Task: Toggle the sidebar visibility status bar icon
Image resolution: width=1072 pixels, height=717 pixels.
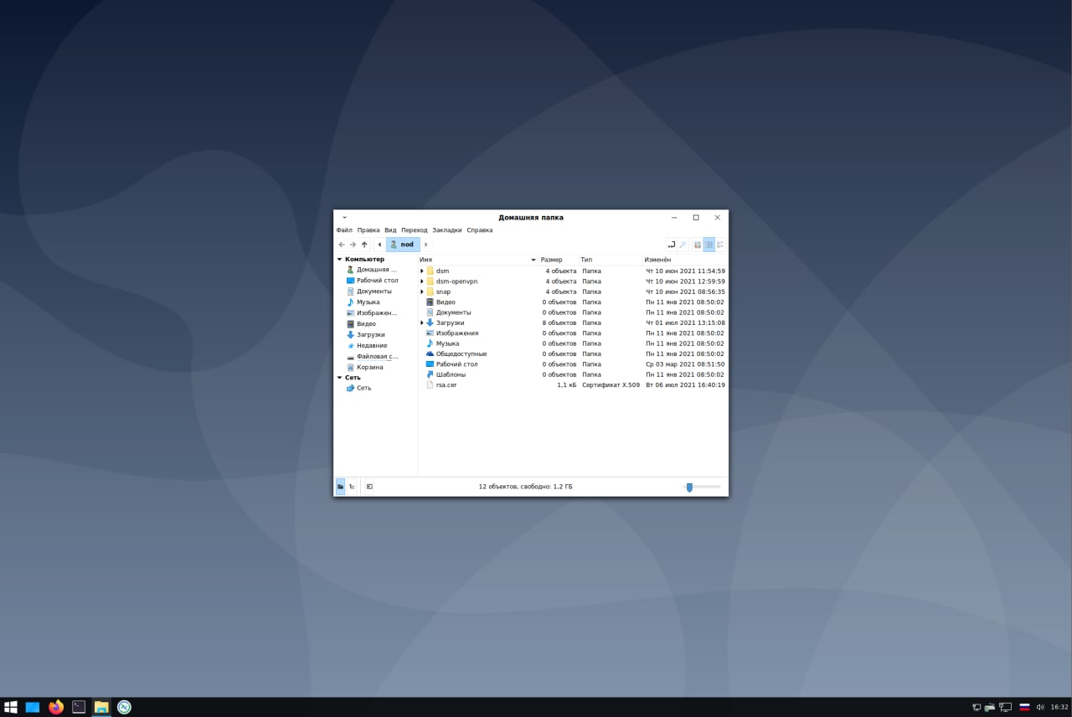Action: tap(369, 487)
